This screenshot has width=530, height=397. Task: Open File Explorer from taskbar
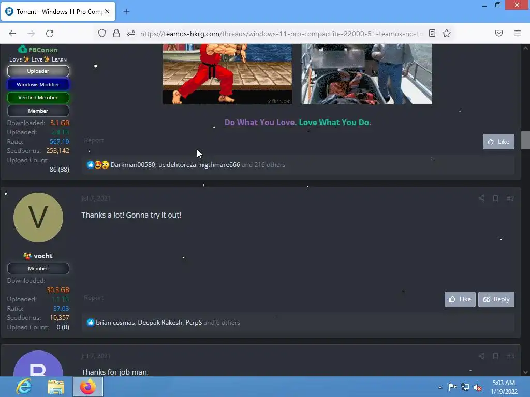(55, 387)
